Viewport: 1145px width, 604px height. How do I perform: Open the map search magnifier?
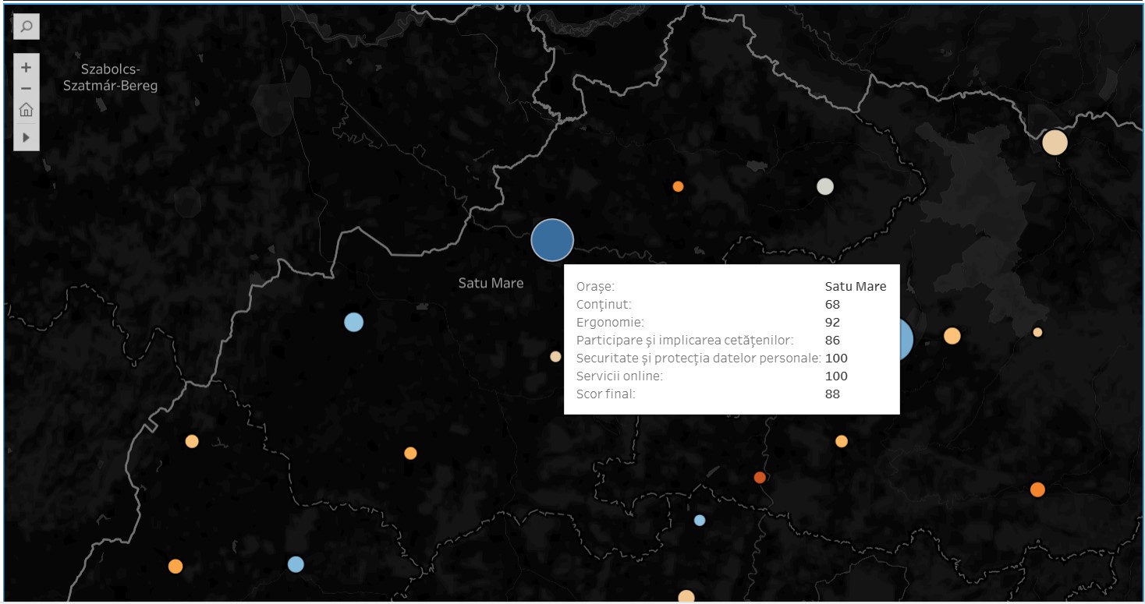[27, 27]
